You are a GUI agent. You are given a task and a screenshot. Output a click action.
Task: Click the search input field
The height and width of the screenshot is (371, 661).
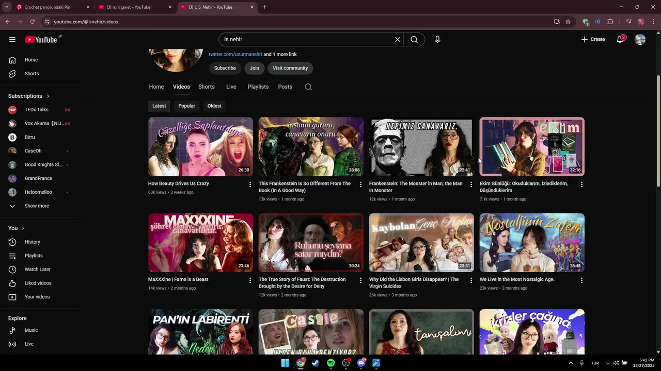coord(307,40)
